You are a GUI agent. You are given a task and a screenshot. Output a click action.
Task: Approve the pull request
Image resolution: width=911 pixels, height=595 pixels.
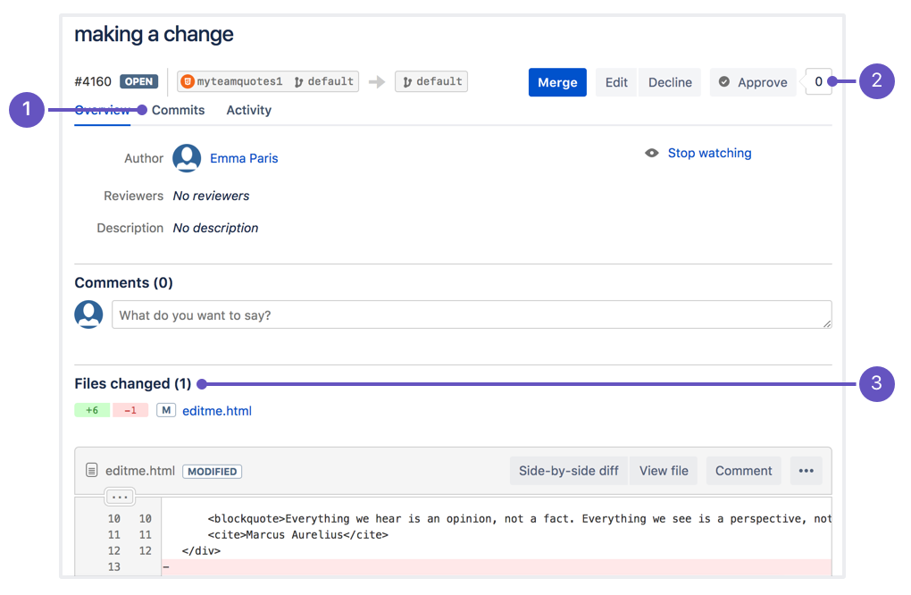[x=753, y=81]
